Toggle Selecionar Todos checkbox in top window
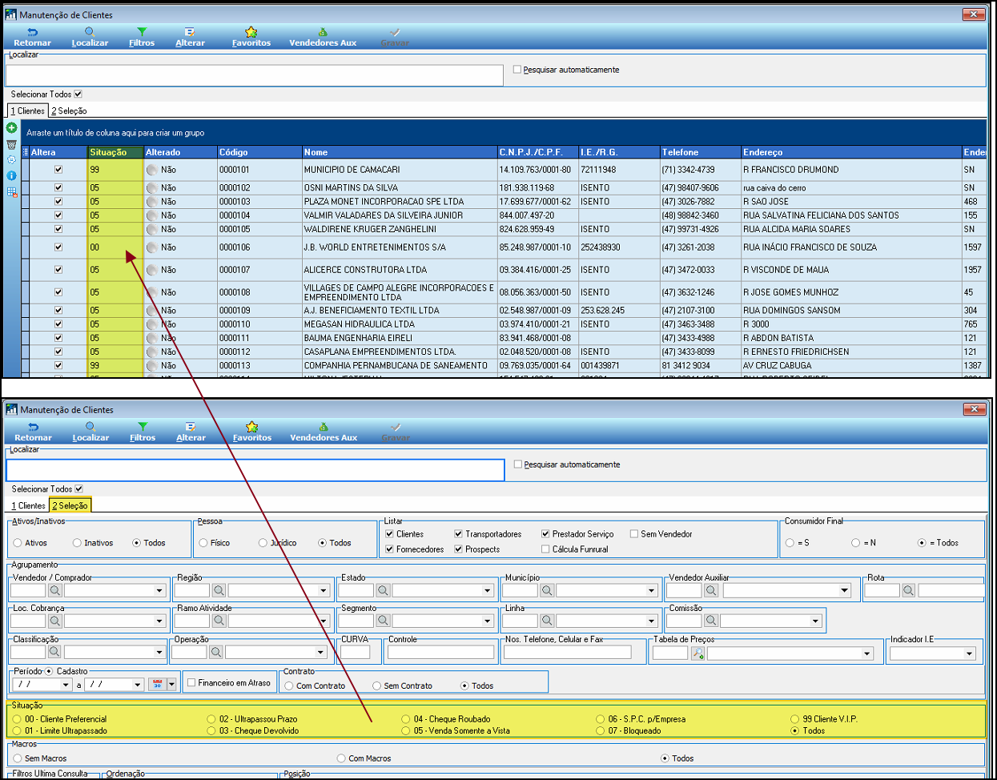Image resolution: width=997 pixels, height=780 pixels. [78, 94]
